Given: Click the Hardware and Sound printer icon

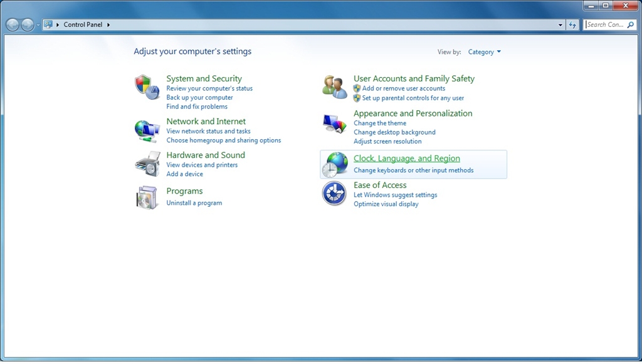Looking at the screenshot, I should pos(147,164).
